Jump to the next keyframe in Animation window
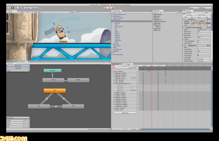The image size is (219, 141). [126, 66]
